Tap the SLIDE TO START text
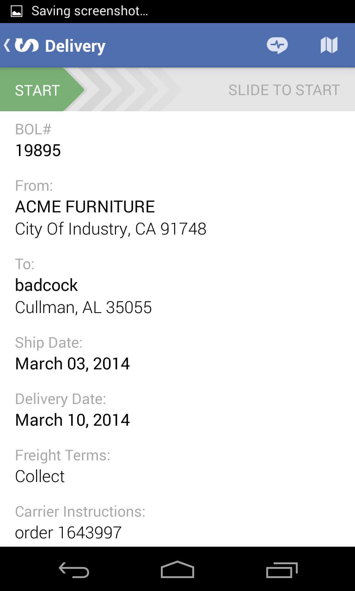The image size is (355, 591). coord(284,90)
